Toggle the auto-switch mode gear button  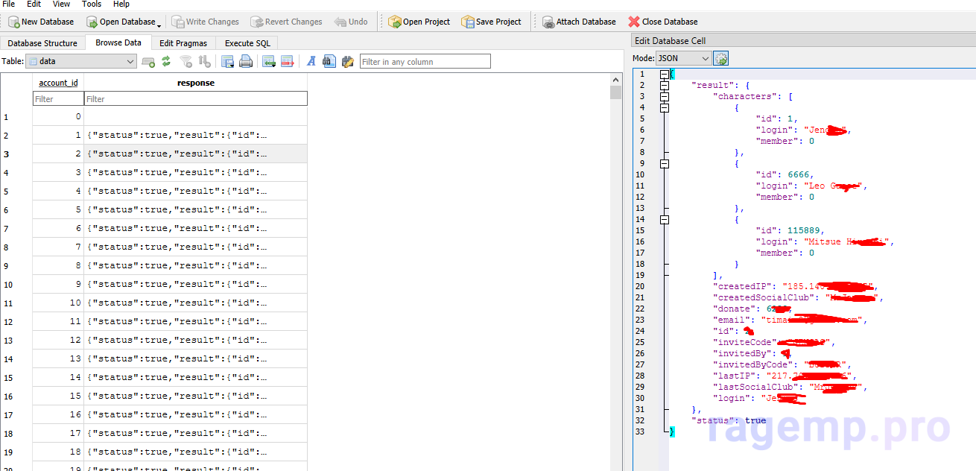[720, 58]
